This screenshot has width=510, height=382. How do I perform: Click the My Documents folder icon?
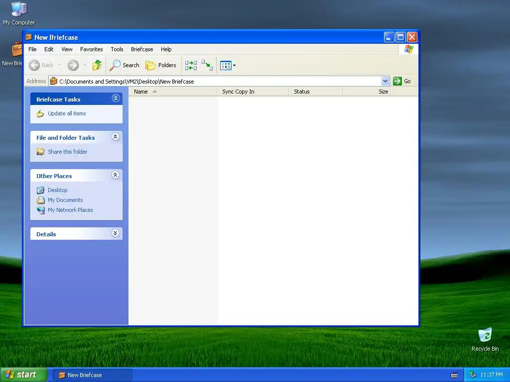(40, 200)
